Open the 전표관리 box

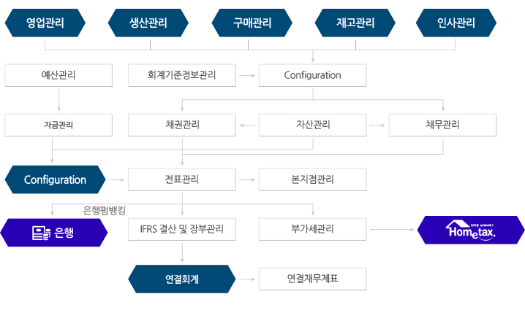(x=182, y=179)
